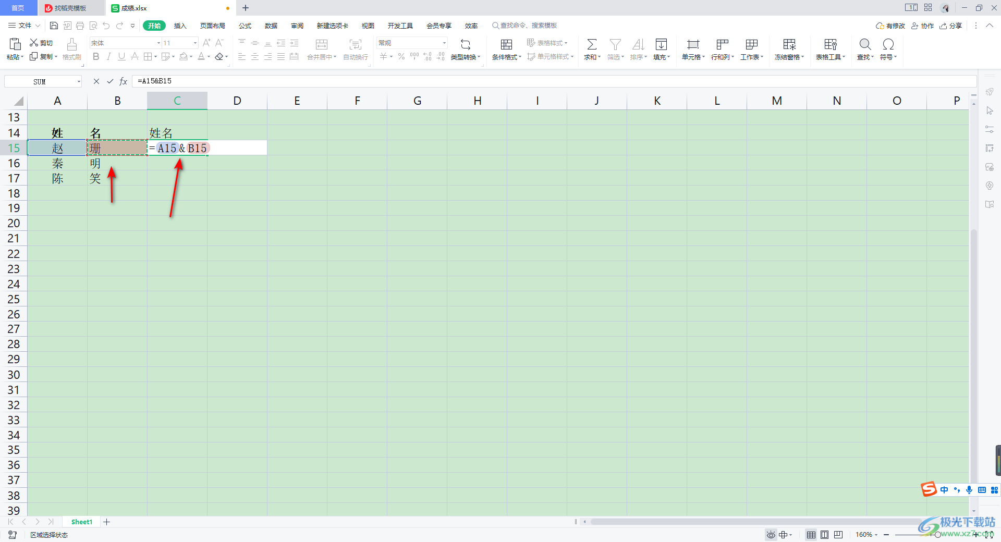Click the Print Preview icon
This screenshot has width=1001, height=542.
(93, 26)
